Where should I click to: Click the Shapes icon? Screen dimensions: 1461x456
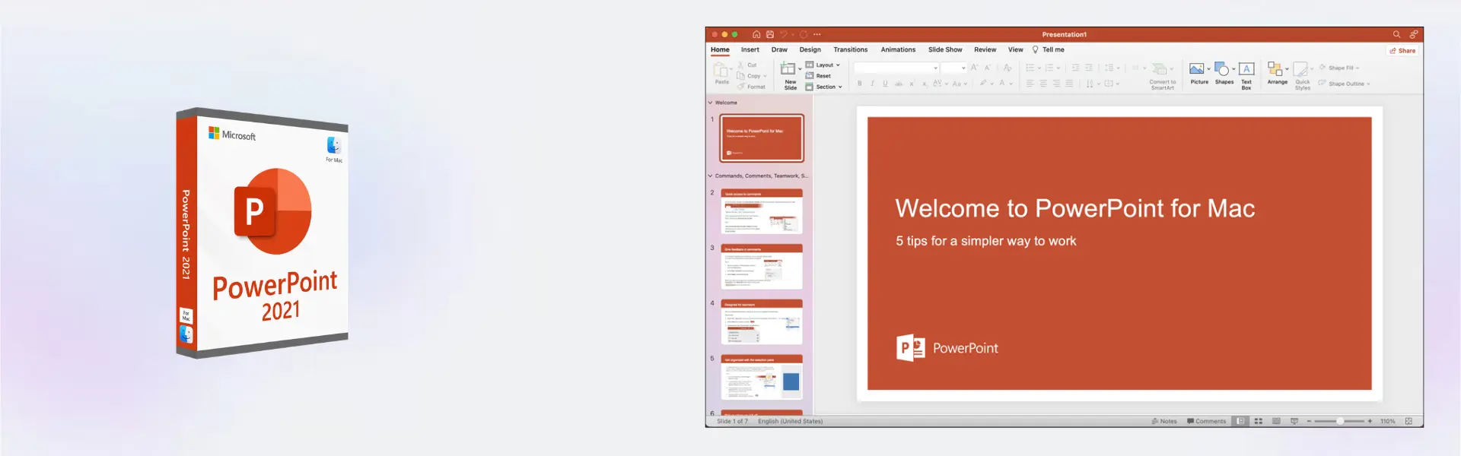point(1222,69)
